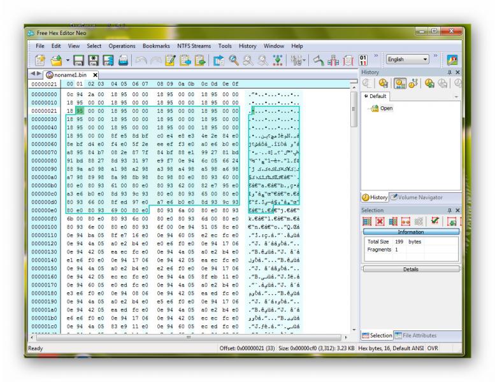This screenshot has height=382, width=495.
Task: Open the Window menu
Action: (x=274, y=46)
